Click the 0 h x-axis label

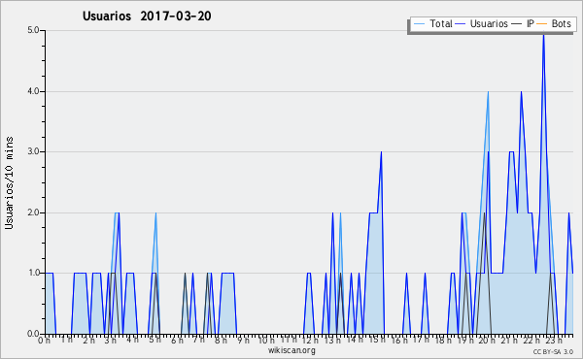point(45,340)
